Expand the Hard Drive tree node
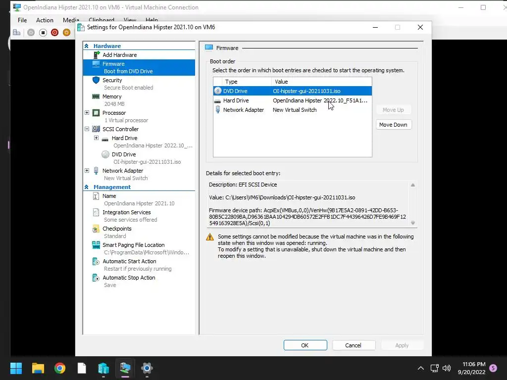The height and width of the screenshot is (380, 507). click(x=97, y=138)
